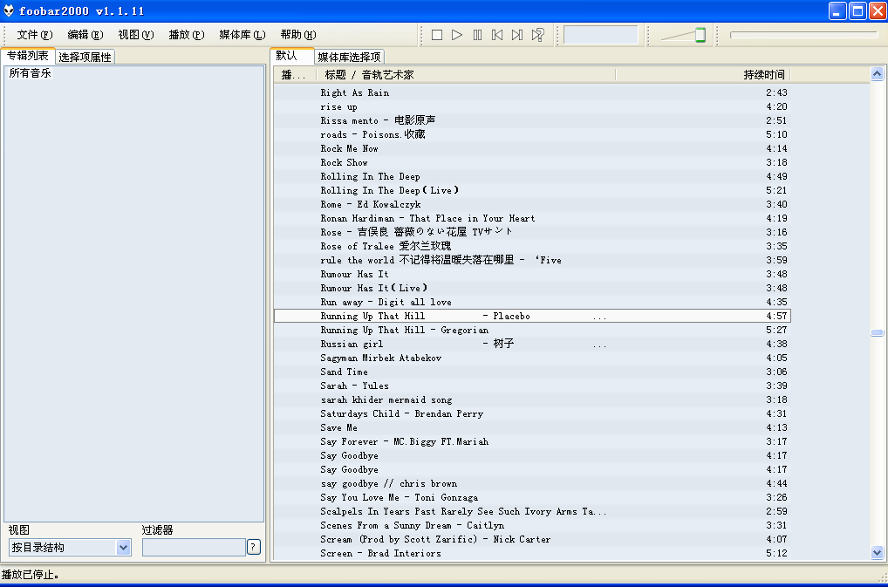Open the 文件(F) menu
Image resolution: width=888 pixels, height=587 pixels.
(x=35, y=35)
